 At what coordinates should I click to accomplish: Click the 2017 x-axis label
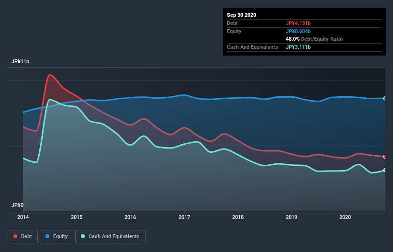click(184, 217)
